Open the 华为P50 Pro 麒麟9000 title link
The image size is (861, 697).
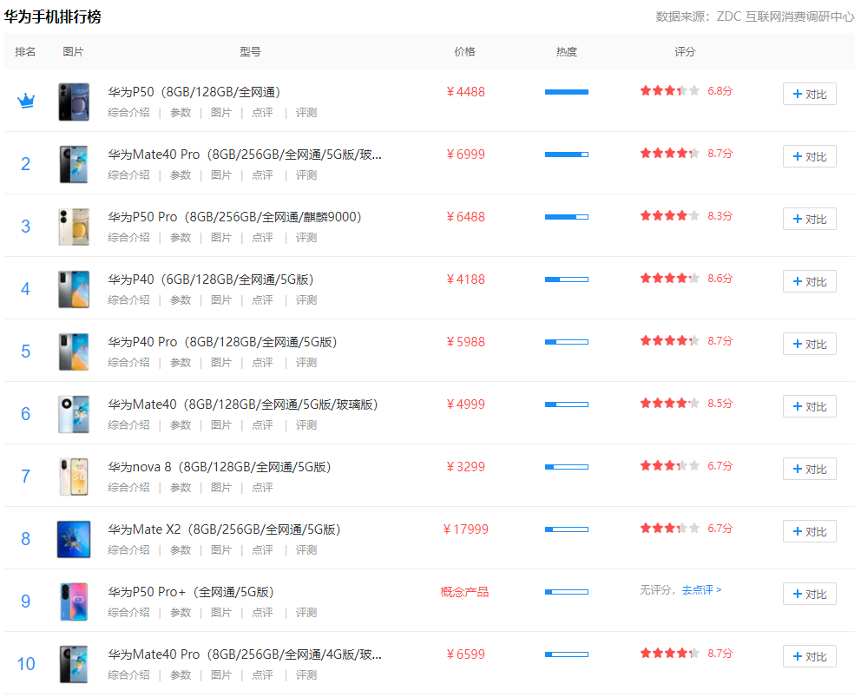[234, 217]
